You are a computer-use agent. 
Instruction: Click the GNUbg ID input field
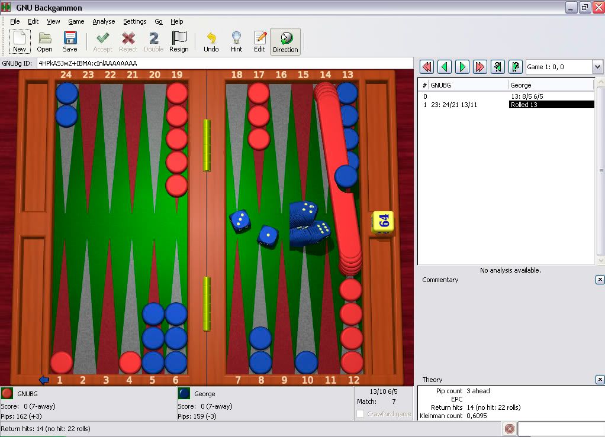(225, 63)
